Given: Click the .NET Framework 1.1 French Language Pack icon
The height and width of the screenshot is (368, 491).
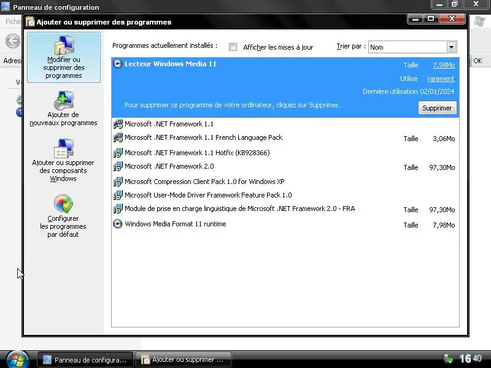Looking at the screenshot, I should (x=118, y=137).
